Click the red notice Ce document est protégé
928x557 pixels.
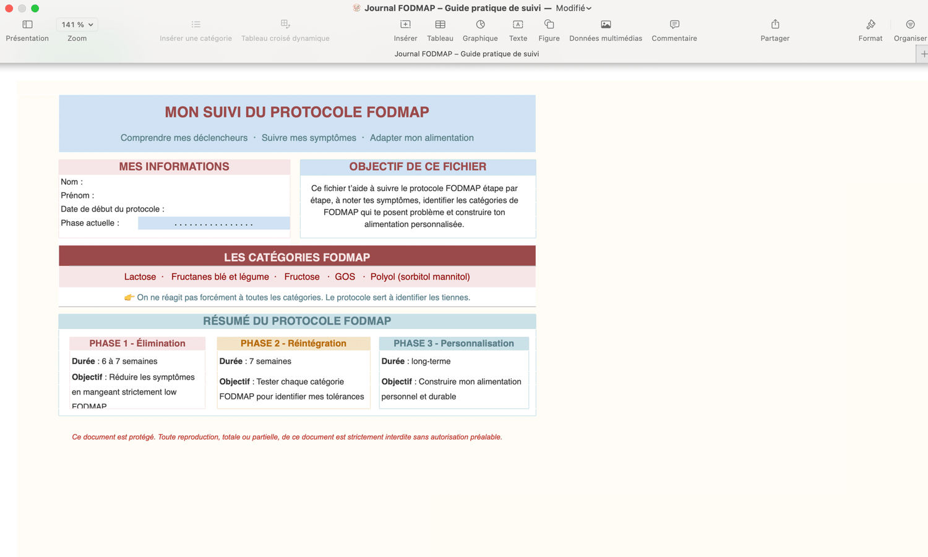pyautogui.click(x=287, y=437)
